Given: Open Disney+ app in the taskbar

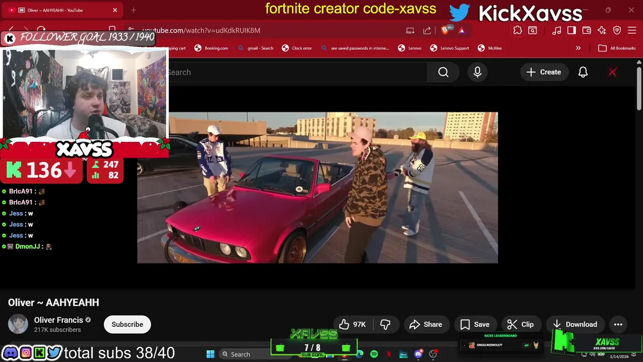Looking at the screenshot, I should pos(403,354).
